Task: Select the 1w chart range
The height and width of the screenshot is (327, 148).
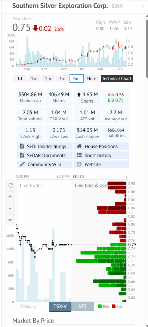Action: point(34,79)
